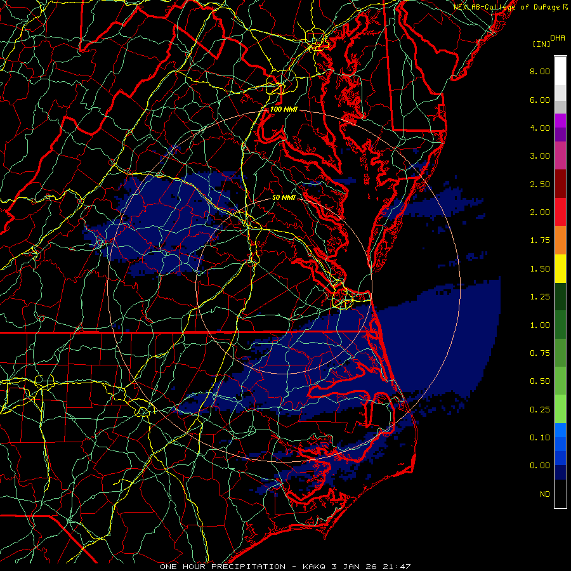Click the 21:47 timestamp in the caption
Screen dimensions: 571x571
[x=397, y=567]
